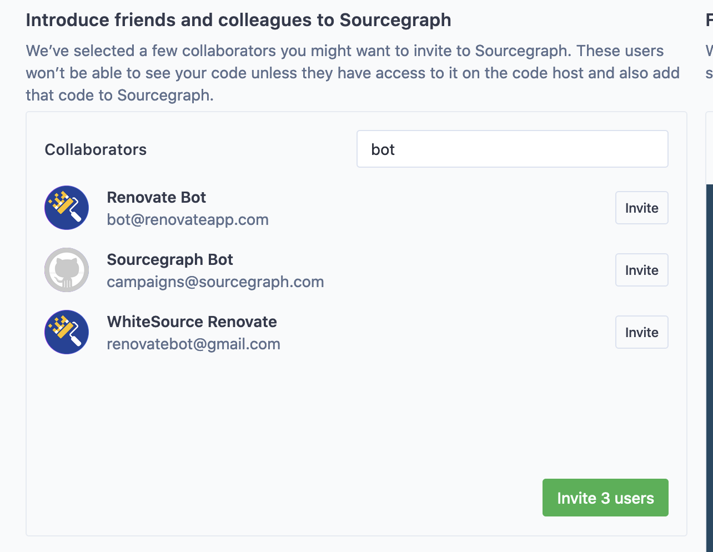Click the description paragraph about selected collaborators

[x=353, y=73]
